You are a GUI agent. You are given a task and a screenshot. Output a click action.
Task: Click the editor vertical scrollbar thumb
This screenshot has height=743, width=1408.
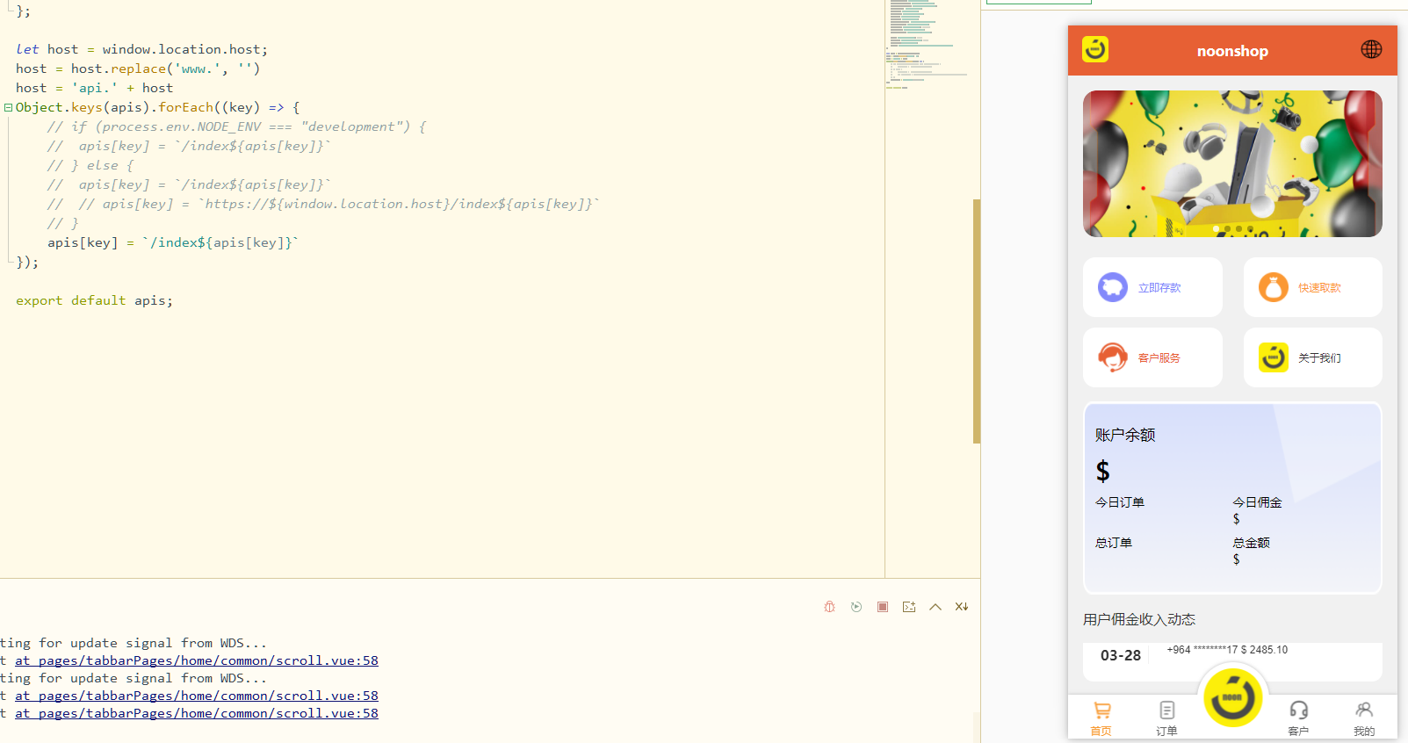pyautogui.click(x=976, y=321)
